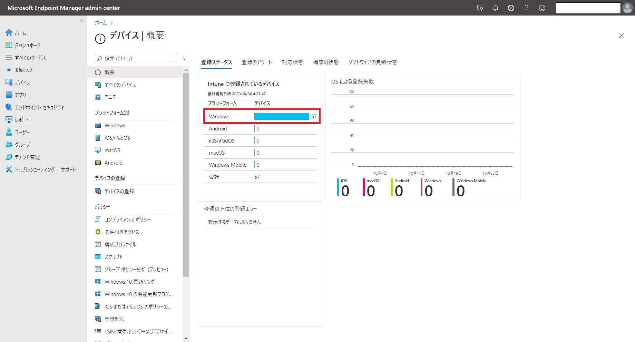
Task: Click in the 検索 (Ctrl+/) search box
Action: pos(136,59)
